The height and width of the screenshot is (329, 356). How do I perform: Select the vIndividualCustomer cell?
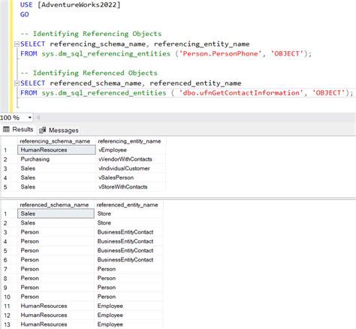click(131, 168)
